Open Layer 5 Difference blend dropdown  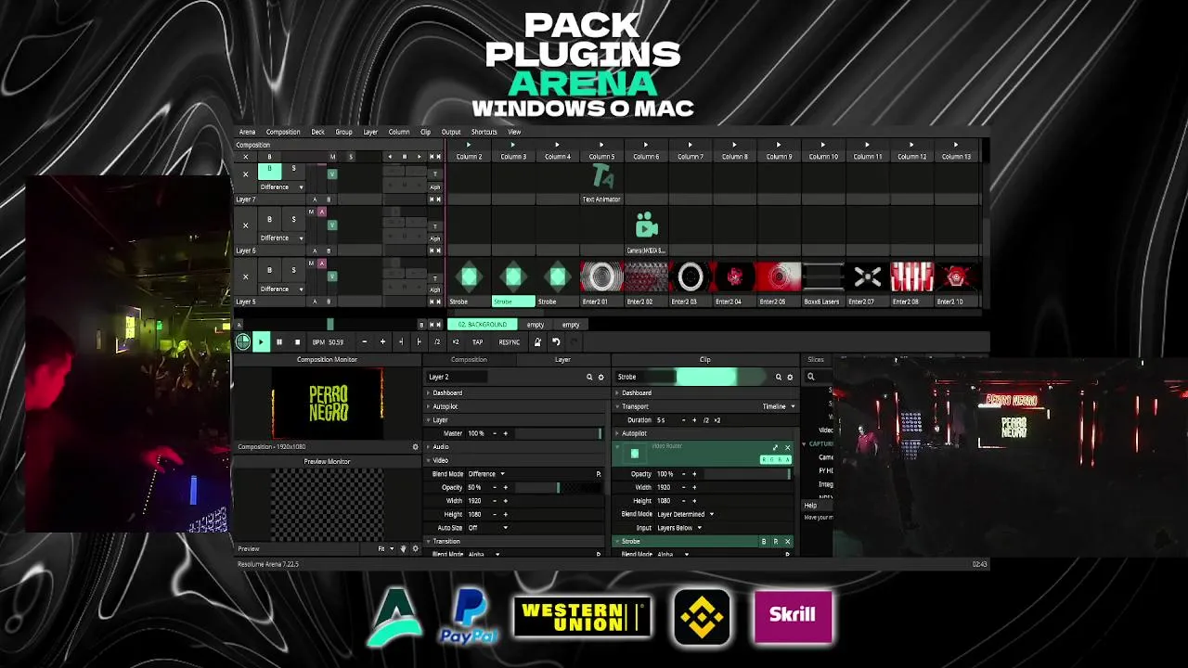[281, 289]
